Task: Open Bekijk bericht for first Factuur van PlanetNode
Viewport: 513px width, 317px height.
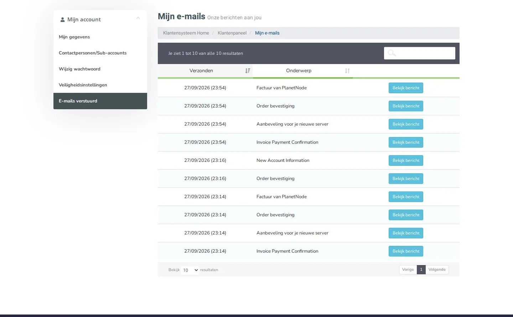Action: [406, 88]
